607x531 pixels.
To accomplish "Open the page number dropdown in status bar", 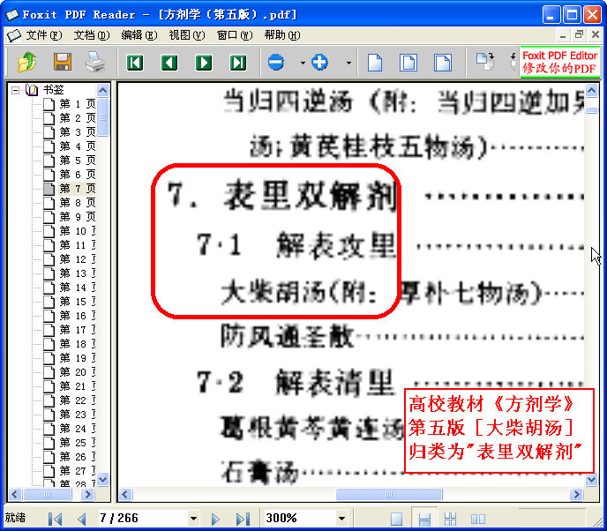I will tap(193, 519).
